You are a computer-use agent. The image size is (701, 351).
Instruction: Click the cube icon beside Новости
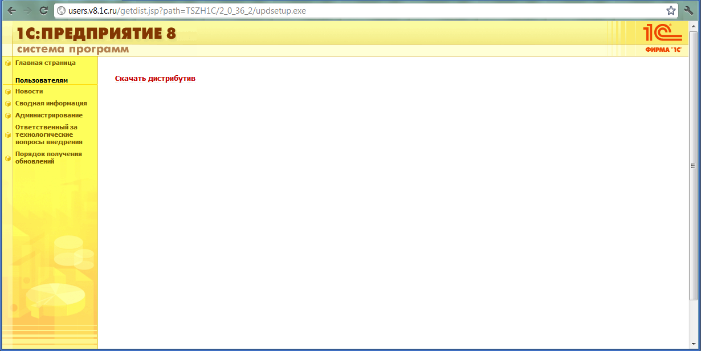(8, 92)
